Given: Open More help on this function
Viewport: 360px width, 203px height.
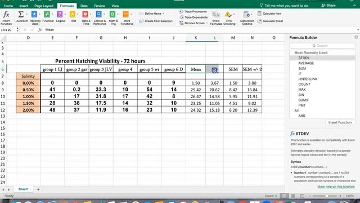Looking at the screenshot, I should coord(336,187).
